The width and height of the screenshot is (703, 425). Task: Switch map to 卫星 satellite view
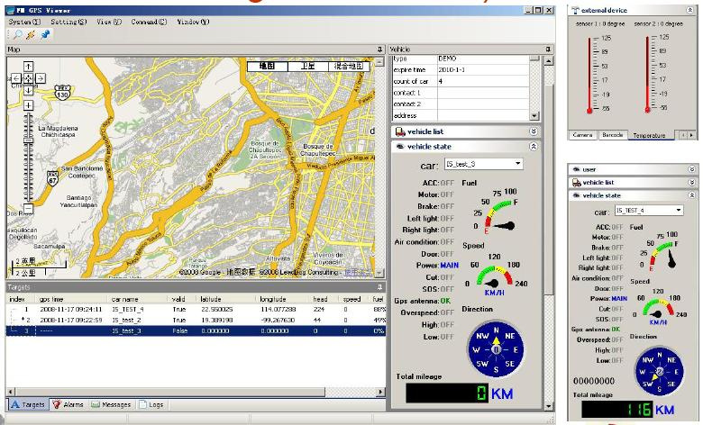(307, 67)
